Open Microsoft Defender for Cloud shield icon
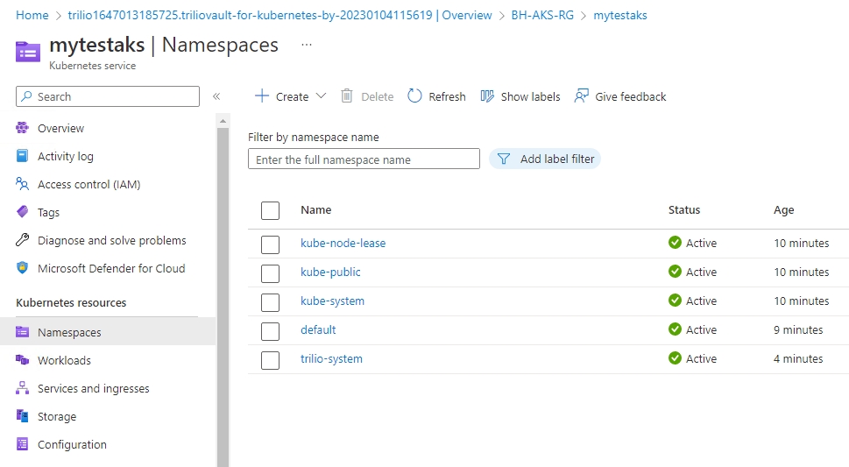The height and width of the screenshot is (467, 849). click(23, 268)
